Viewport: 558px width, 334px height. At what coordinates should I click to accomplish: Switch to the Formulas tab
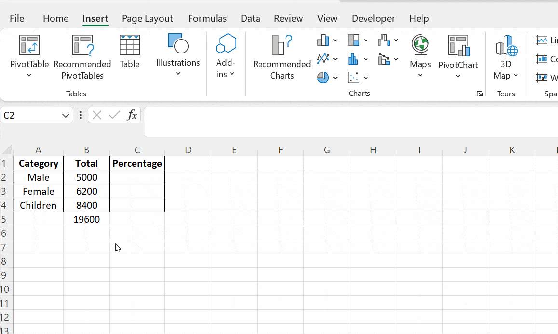(207, 18)
